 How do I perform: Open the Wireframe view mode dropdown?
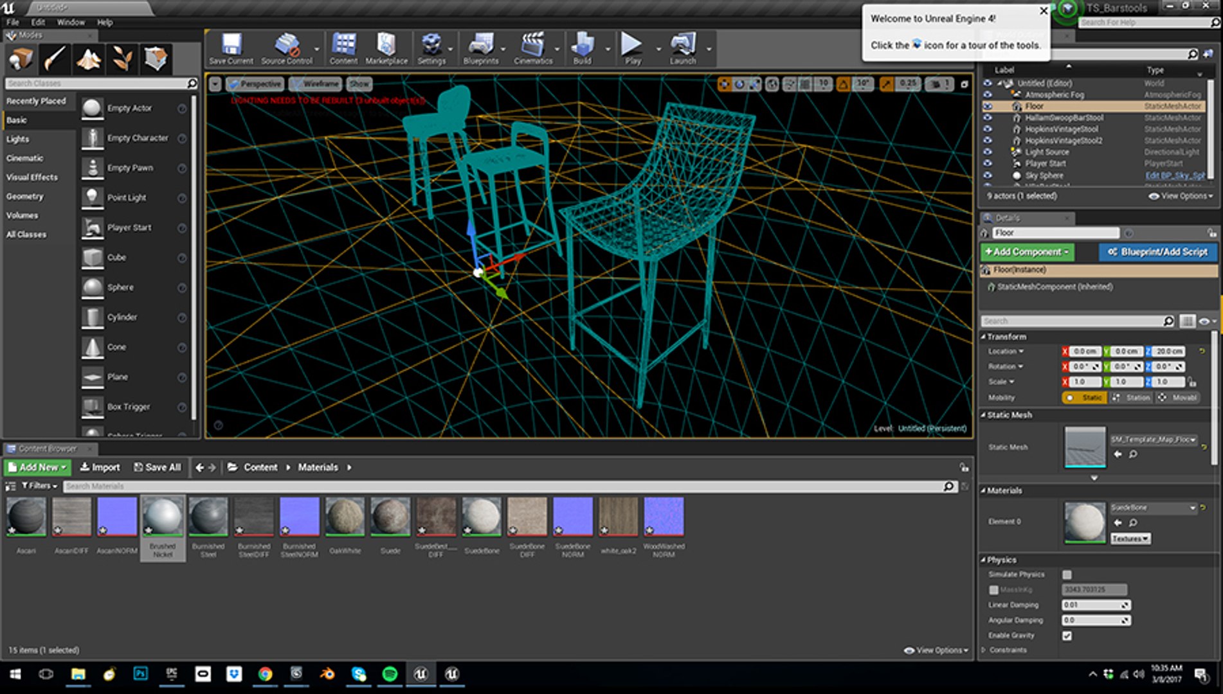point(314,84)
